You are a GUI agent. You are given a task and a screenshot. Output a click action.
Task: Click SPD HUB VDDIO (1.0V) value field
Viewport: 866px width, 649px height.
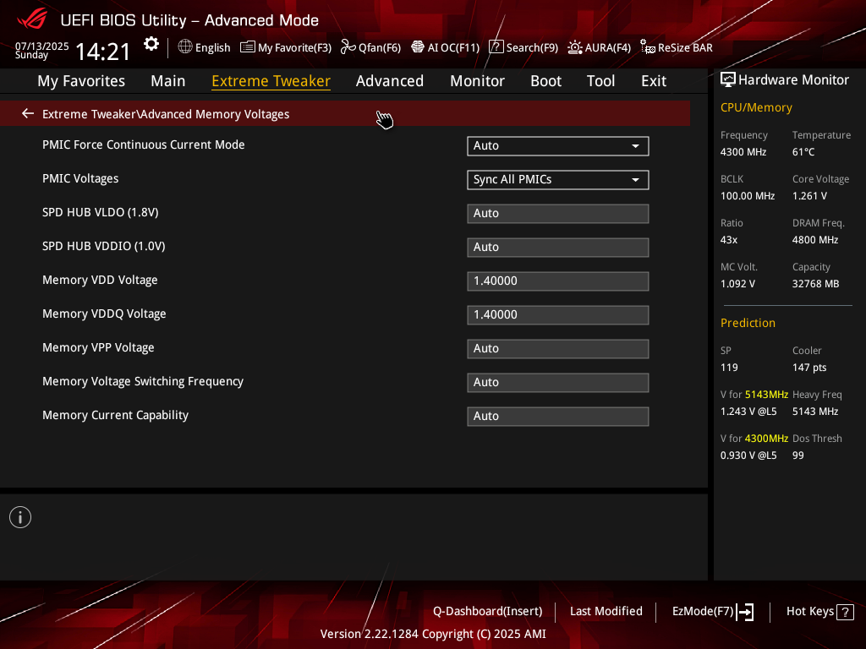[x=558, y=248]
